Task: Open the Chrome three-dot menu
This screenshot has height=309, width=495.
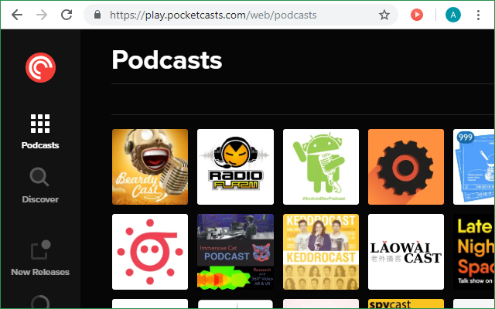Action: [x=478, y=15]
